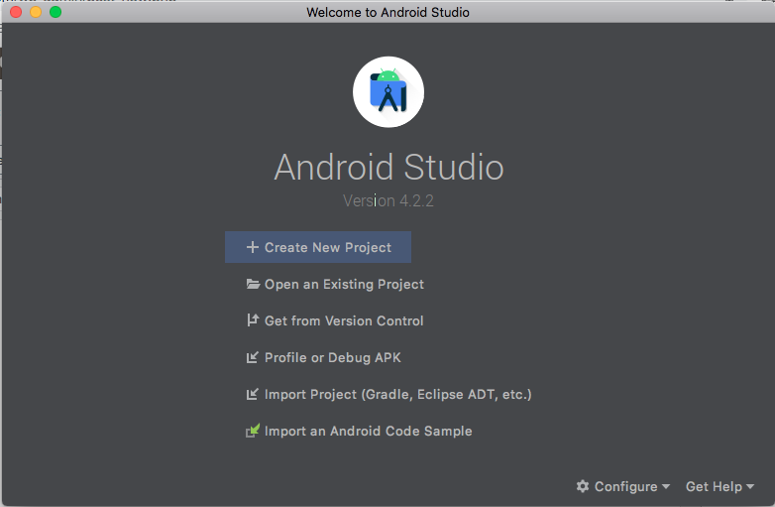Click the green Android Code Sample icon

tap(253, 431)
